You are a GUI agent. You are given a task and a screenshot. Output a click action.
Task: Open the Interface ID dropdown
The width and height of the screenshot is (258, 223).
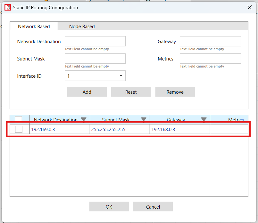pyautogui.click(x=95, y=76)
